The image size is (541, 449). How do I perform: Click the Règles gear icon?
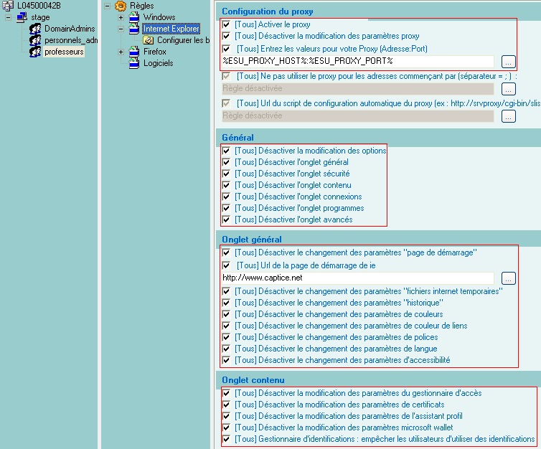(x=121, y=6)
